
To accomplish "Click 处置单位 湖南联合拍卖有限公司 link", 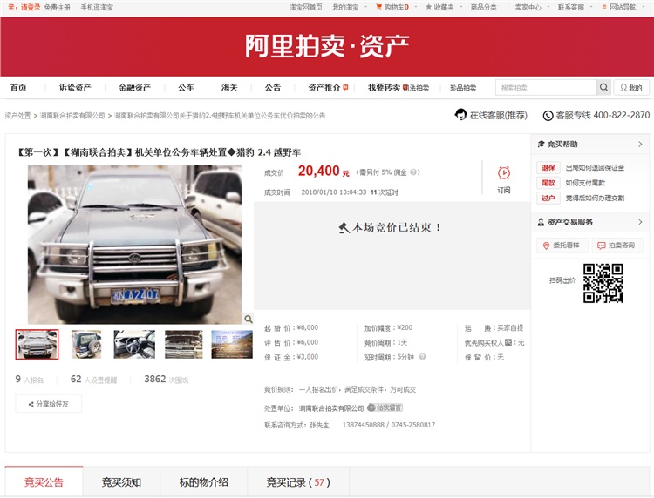I will pyautogui.click(x=331, y=408).
